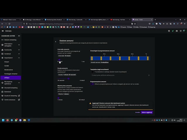Click the Durata annuncio slider handle

(x=69, y=79)
